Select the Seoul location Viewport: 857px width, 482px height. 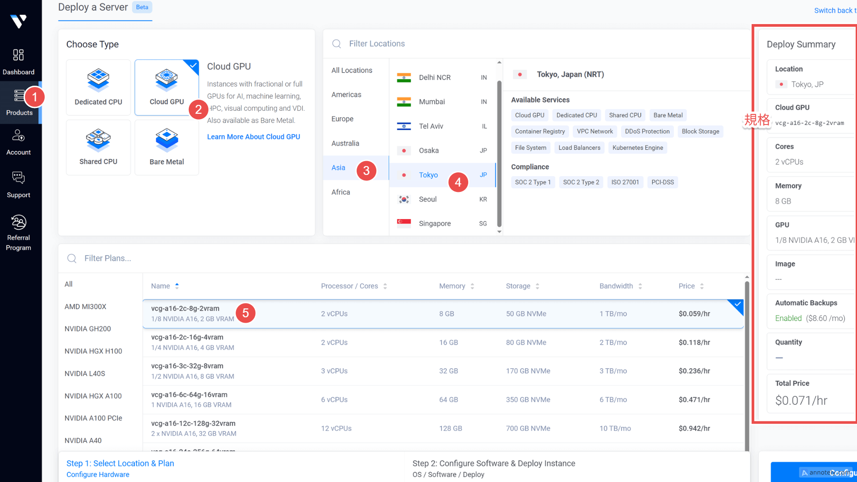pyautogui.click(x=442, y=199)
